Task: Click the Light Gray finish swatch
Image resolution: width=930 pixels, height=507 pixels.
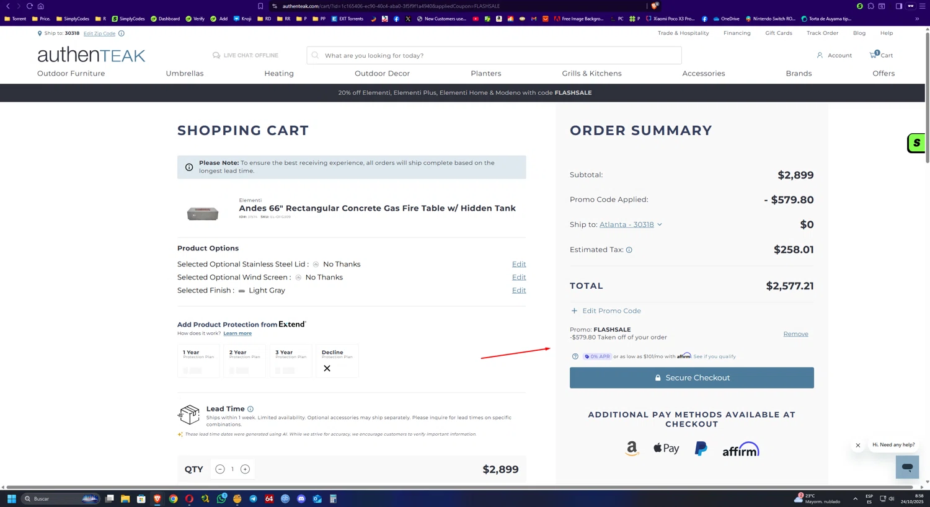Action: click(242, 291)
